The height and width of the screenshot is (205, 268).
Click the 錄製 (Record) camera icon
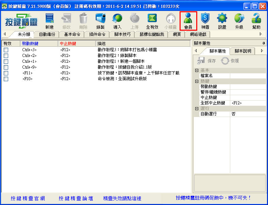coord(100,20)
